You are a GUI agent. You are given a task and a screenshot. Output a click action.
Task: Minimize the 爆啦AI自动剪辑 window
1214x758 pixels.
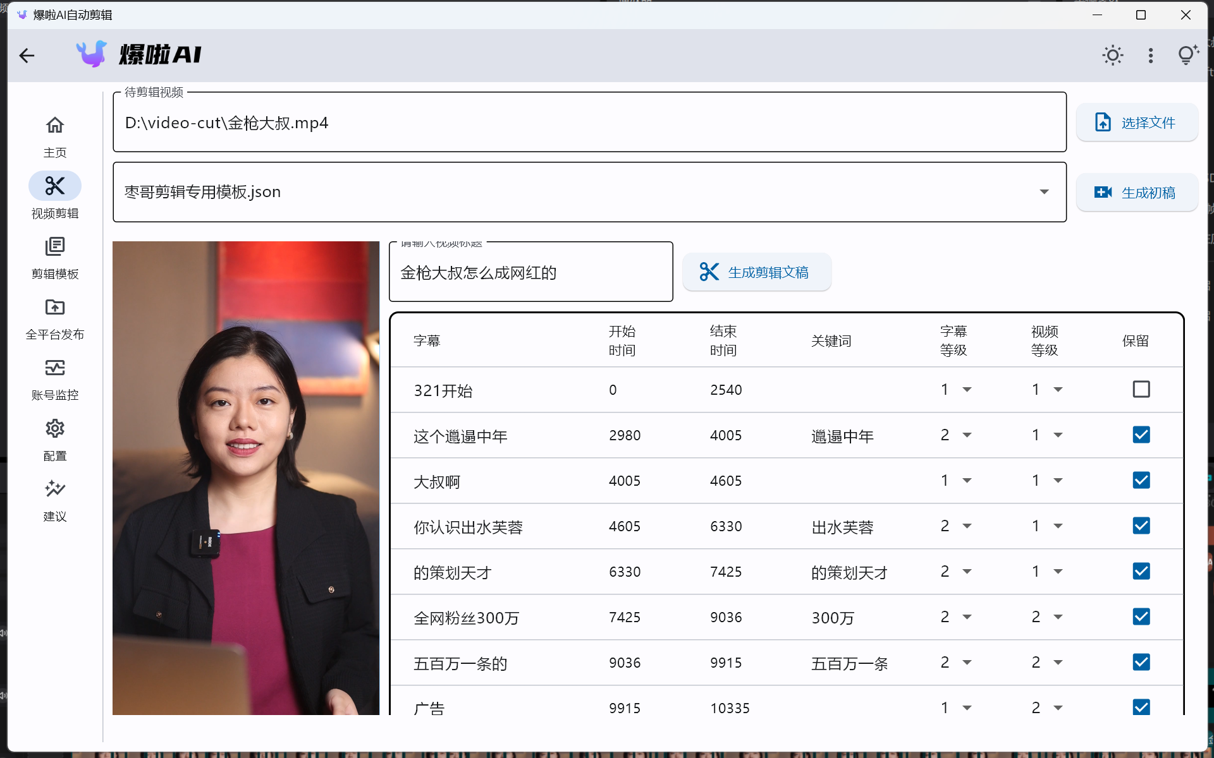tap(1097, 15)
